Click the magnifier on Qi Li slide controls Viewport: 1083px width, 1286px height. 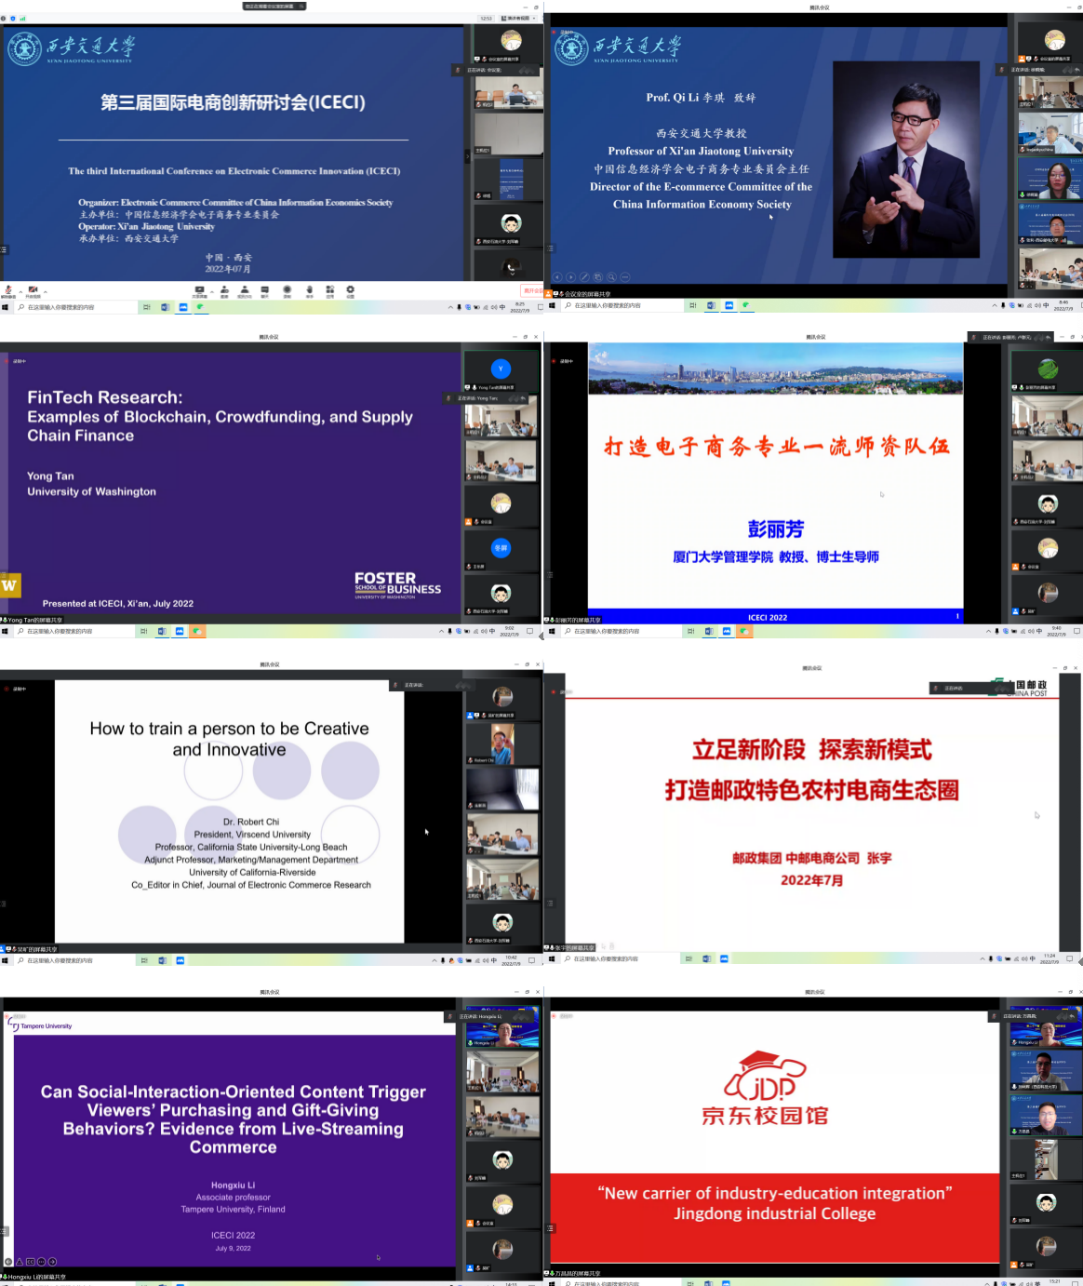[x=611, y=276]
